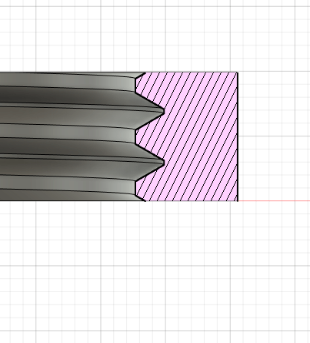Screen dimensions: 310x343
Task: Pick the upper thread groove root point
Action: tap(164, 111)
